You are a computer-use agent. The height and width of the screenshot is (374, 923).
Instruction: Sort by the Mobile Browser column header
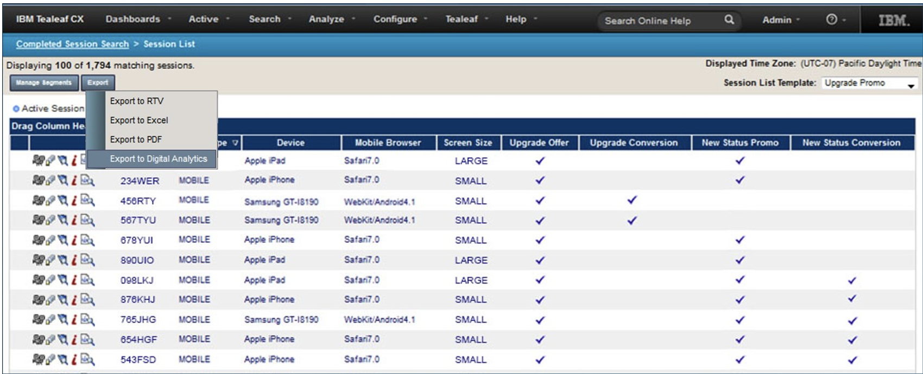[x=388, y=143]
